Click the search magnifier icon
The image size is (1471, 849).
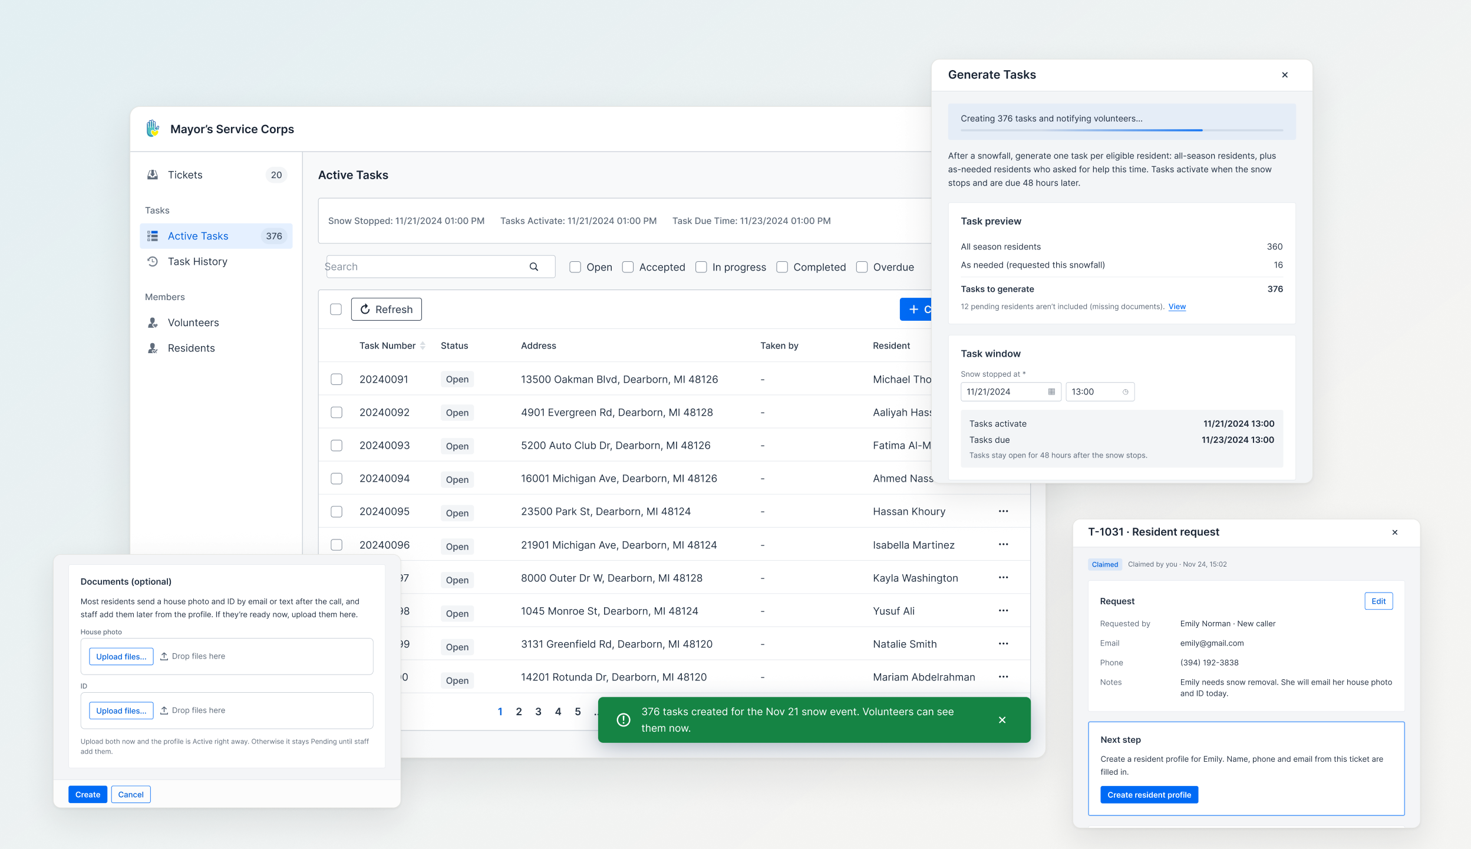point(534,266)
